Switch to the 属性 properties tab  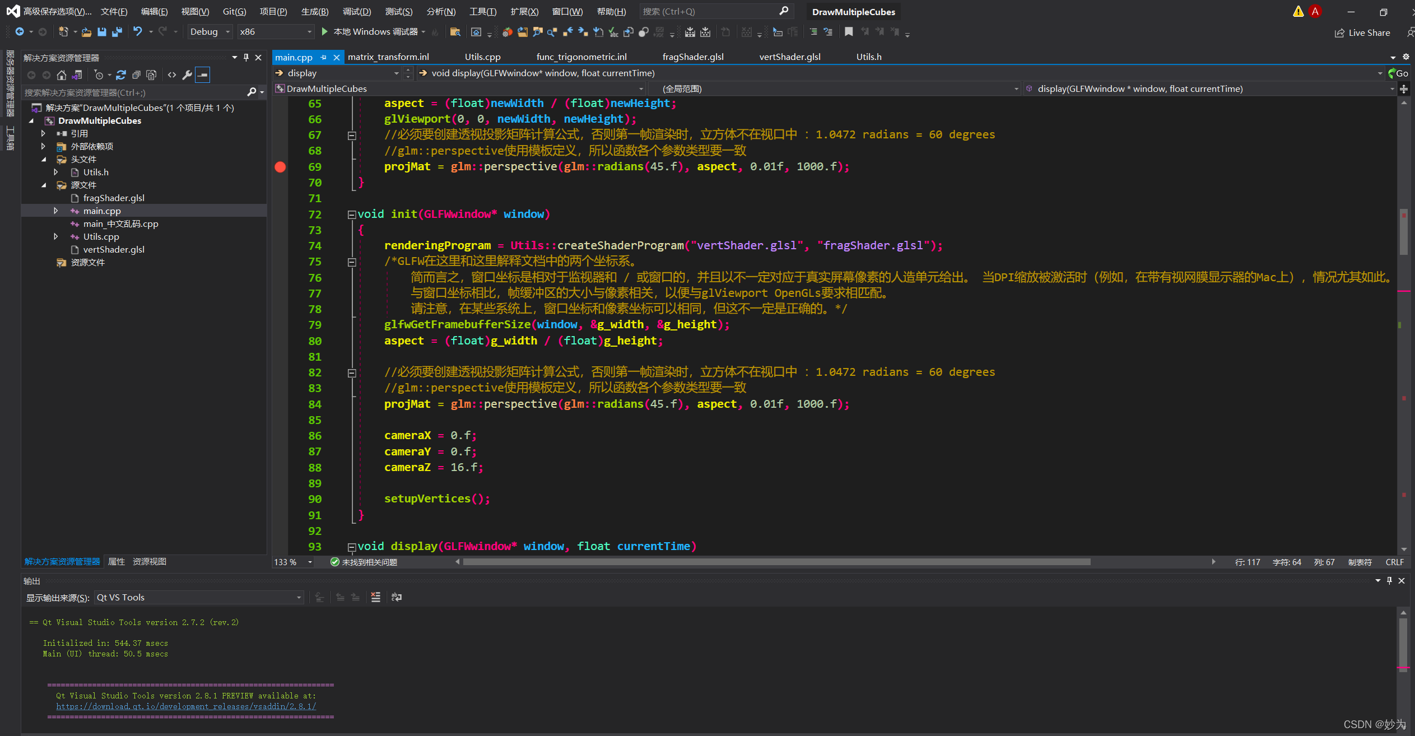point(117,562)
